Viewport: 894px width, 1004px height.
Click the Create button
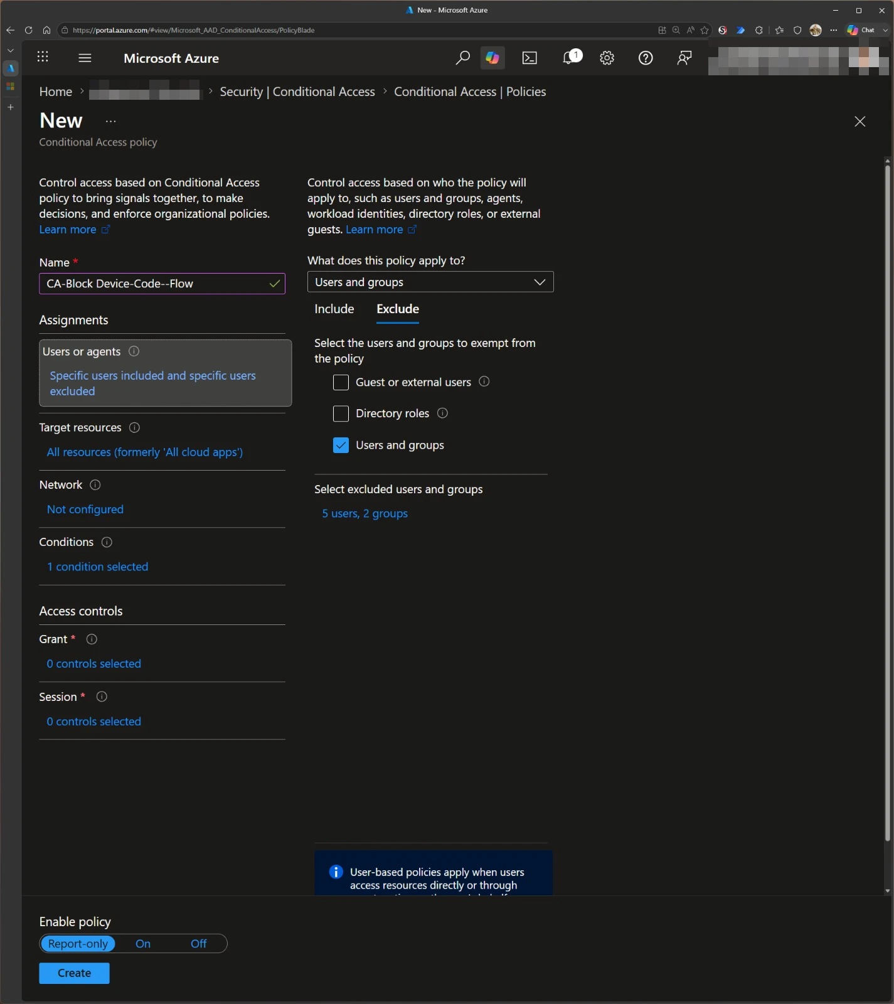pyautogui.click(x=74, y=973)
